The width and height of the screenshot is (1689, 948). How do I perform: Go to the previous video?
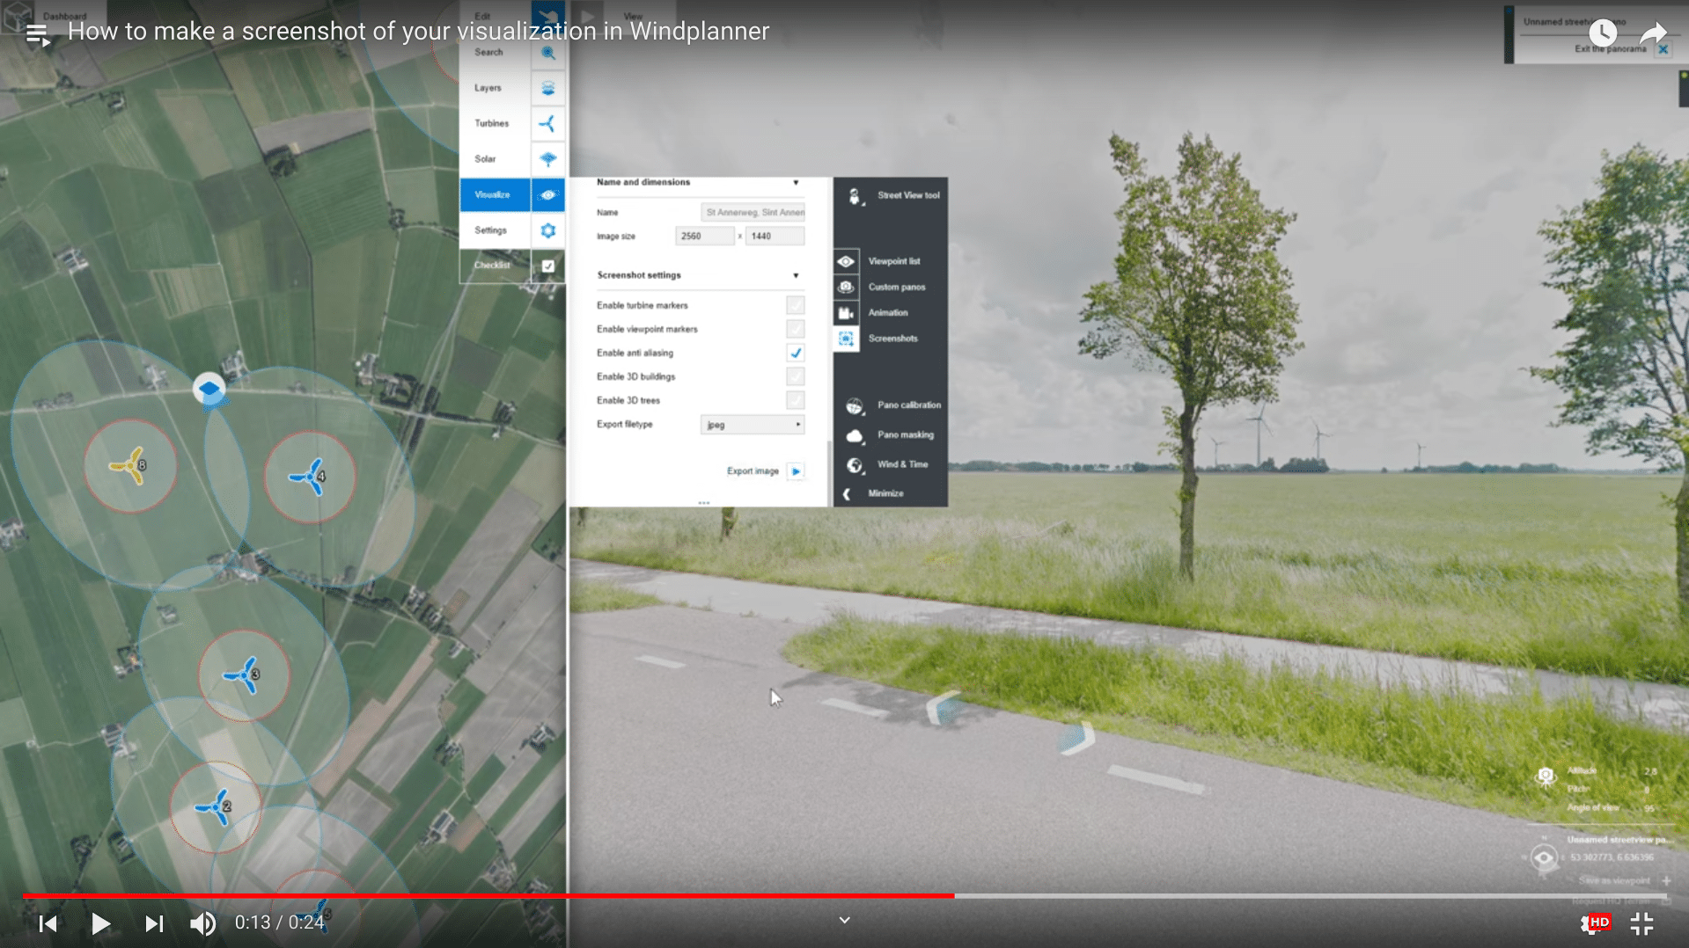[x=48, y=923]
